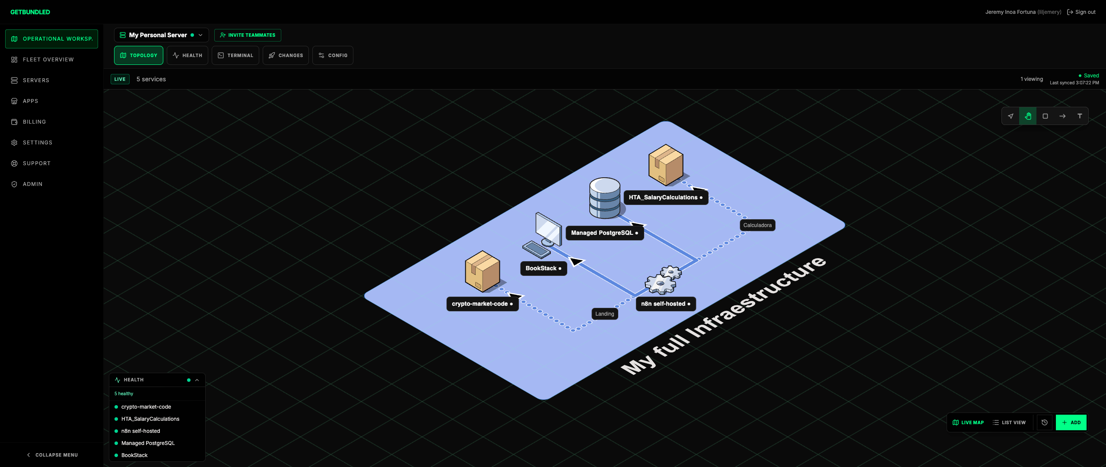Click the BookStack computer monitor icon
This screenshot has height=467, width=1106.
pyautogui.click(x=543, y=235)
